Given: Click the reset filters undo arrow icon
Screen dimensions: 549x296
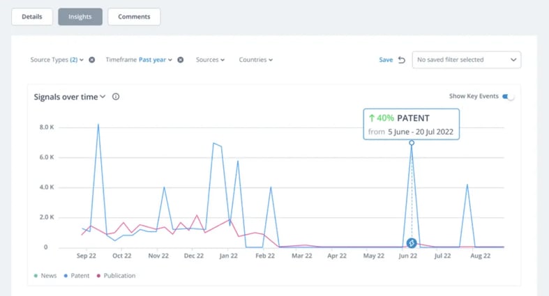Looking at the screenshot, I should (x=402, y=60).
